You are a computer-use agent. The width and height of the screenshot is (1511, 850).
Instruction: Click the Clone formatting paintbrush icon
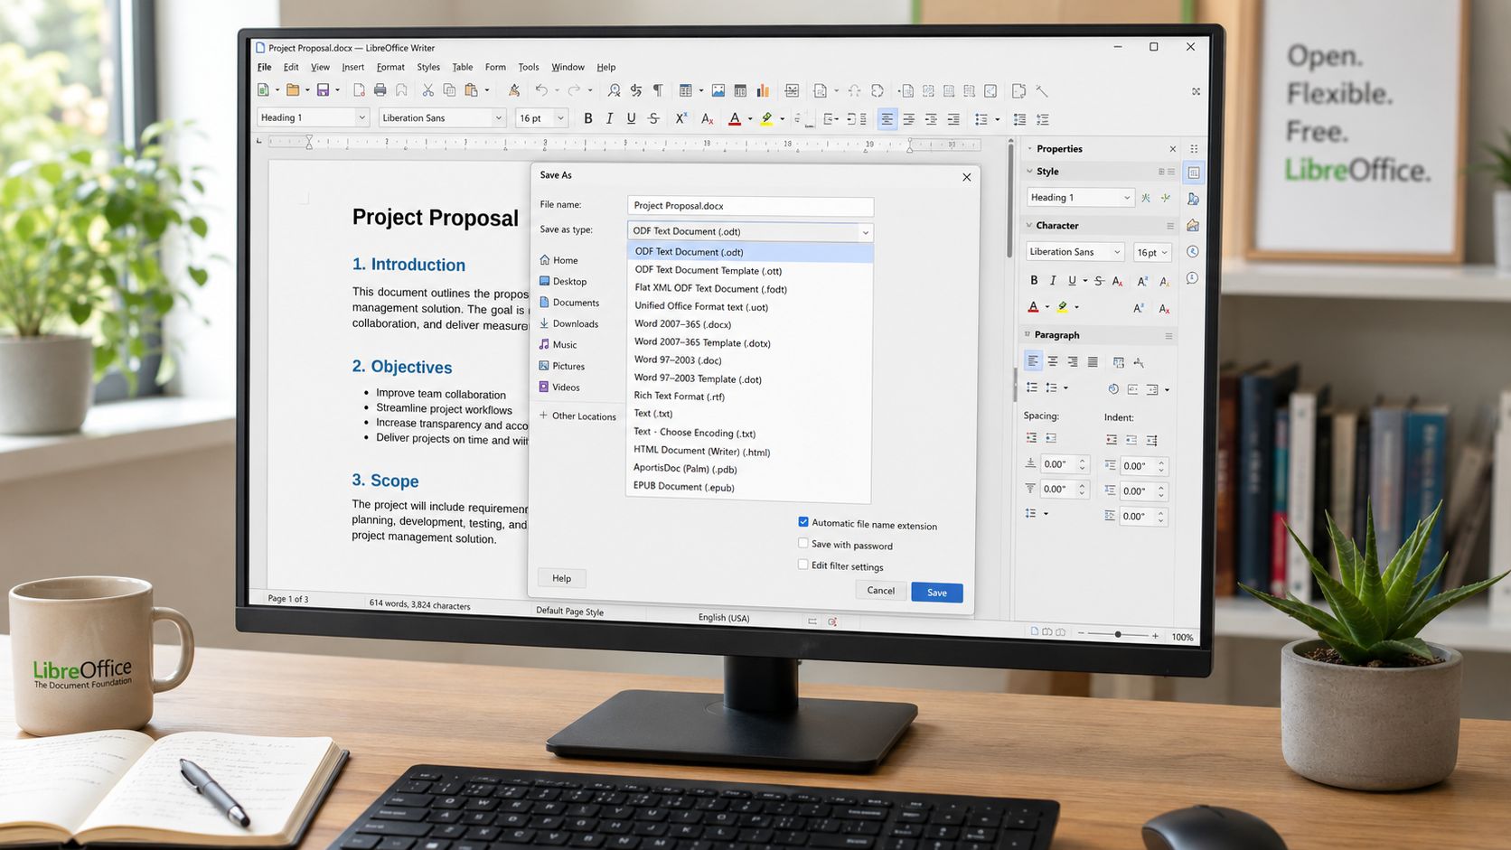point(513,90)
